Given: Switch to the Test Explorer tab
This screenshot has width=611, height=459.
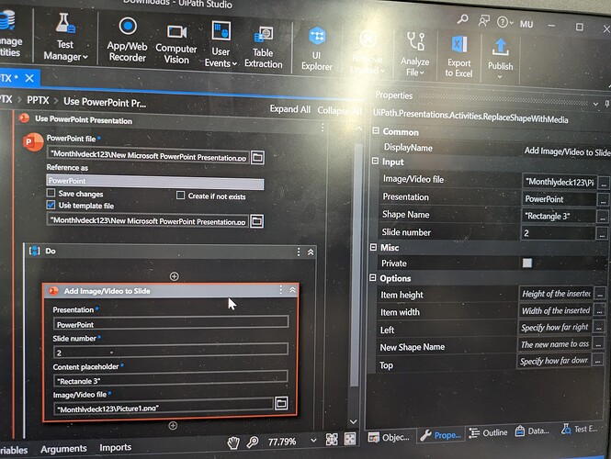Looking at the screenshot, I should 580,429.
